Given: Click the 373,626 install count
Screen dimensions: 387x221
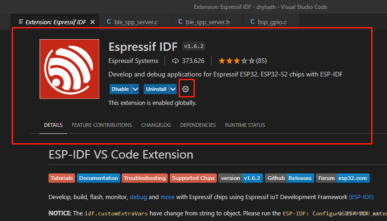Looking at the screenshot, I should (x=193, y=61).
